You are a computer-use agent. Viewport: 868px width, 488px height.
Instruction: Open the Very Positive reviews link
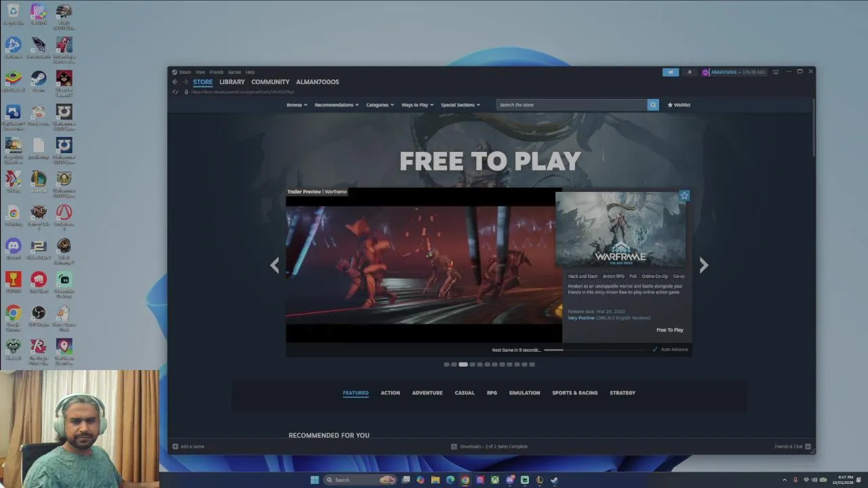click(x=581, y=318)
